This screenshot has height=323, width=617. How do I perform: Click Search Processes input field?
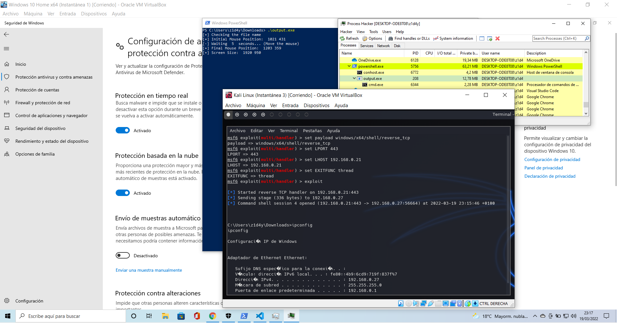click(558, 38)
